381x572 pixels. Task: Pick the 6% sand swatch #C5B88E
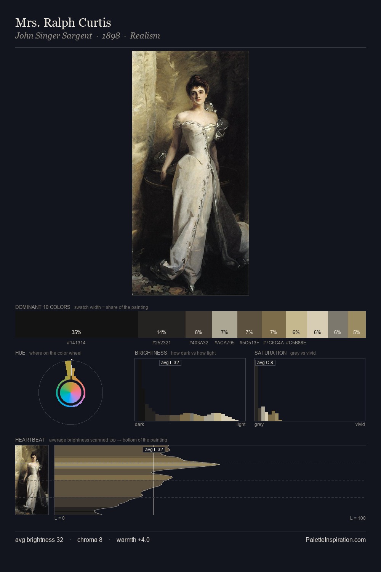[296, 325]
